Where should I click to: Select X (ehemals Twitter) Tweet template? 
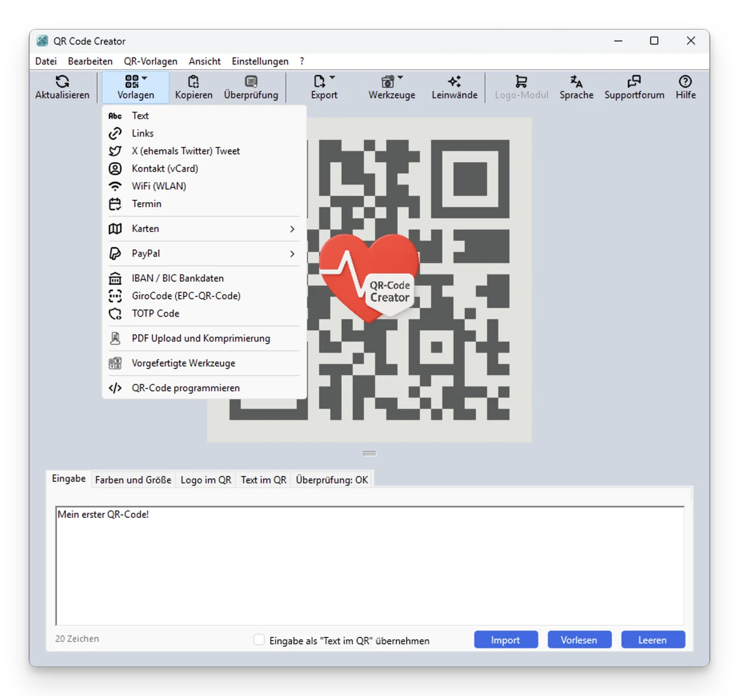(x=204, y=151)
